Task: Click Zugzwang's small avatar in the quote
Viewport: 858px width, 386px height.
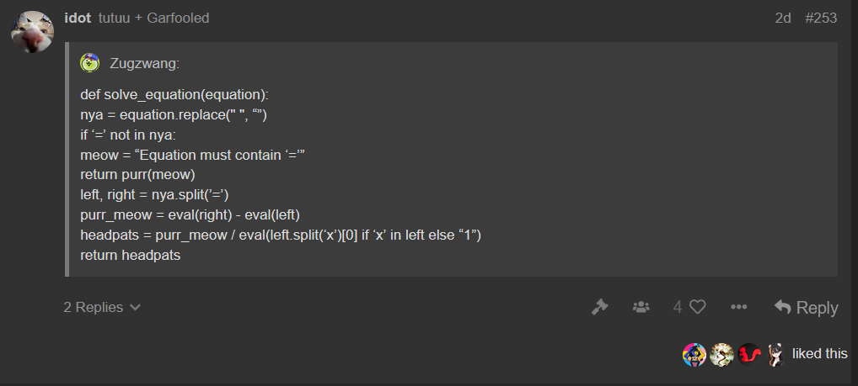Action: click(x=89, y=63)
